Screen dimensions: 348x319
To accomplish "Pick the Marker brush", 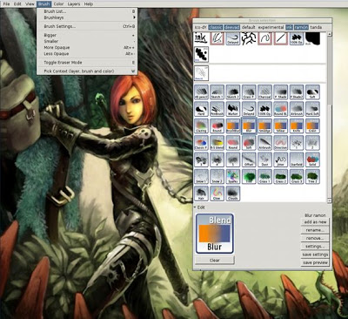I will (x=233, y=109).
